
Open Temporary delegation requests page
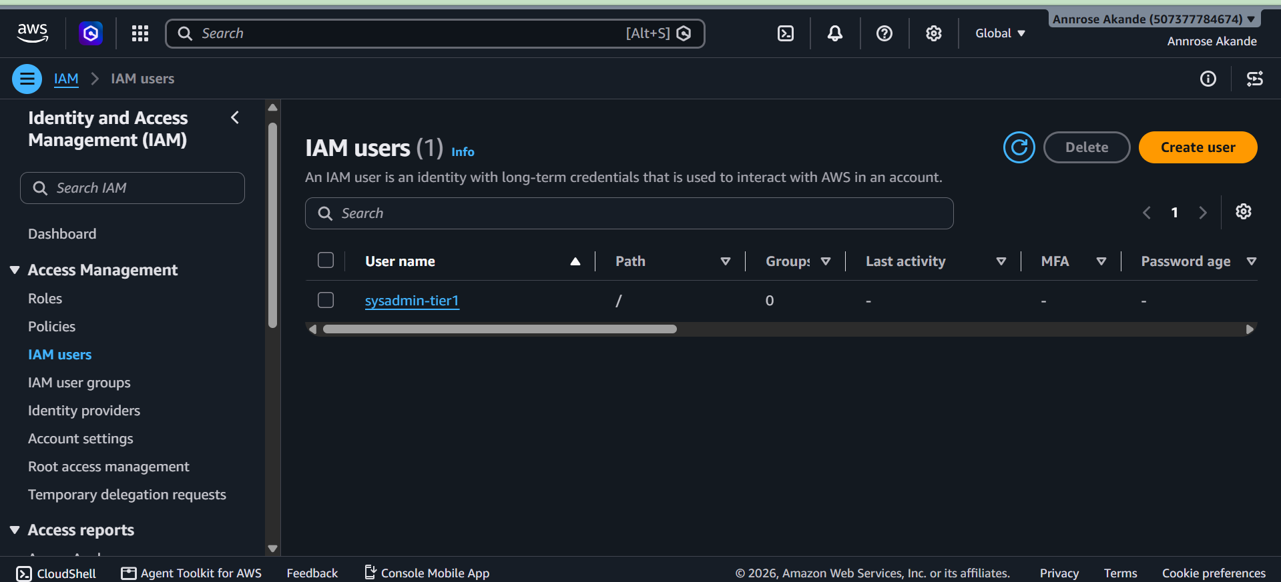127,495
